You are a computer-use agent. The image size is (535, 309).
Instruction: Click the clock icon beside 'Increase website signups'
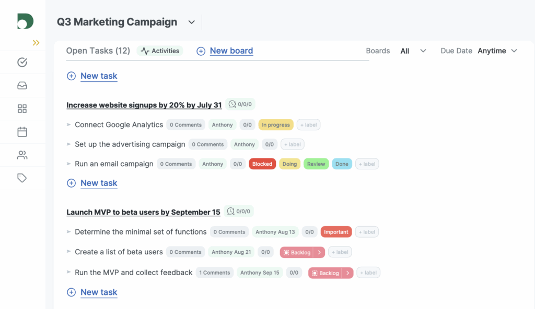[231, 104]
